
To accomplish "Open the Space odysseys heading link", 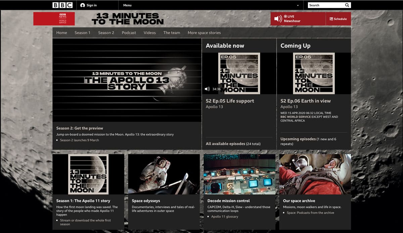I will pos(146,201).
